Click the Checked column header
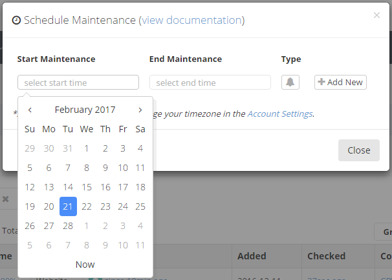This screenshot has width=392, height=280. pos(326,256)
